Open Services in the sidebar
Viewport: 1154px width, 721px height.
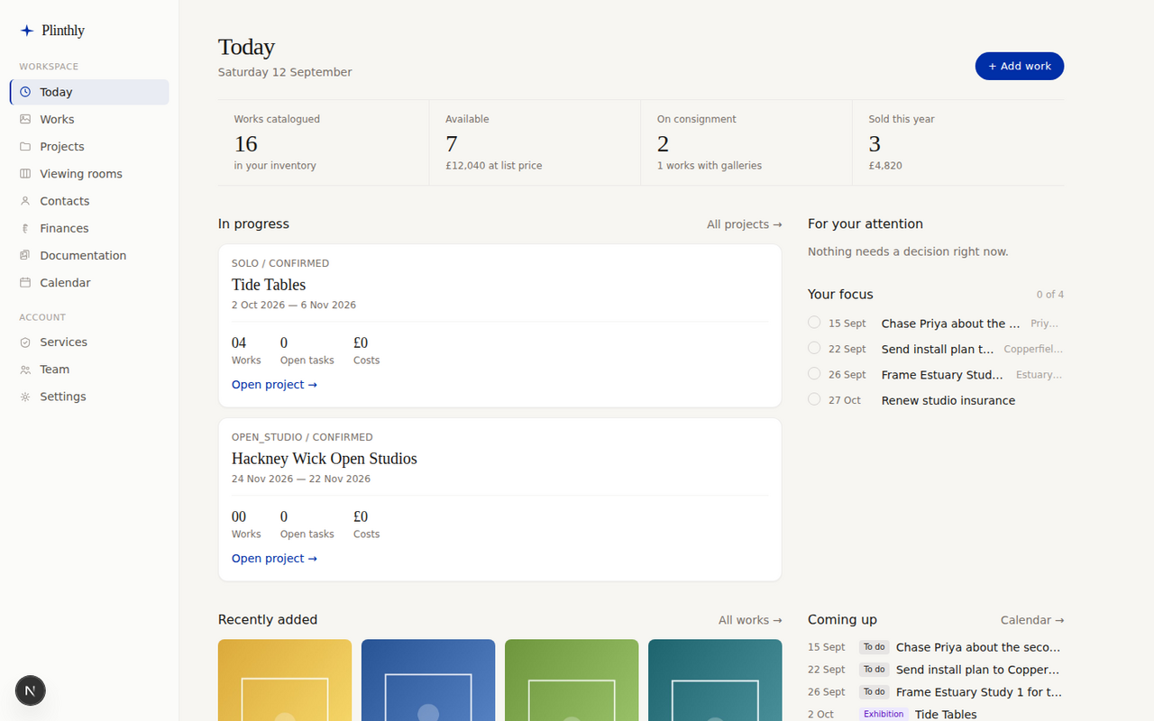pyautogui.click(x=89, y=342)
